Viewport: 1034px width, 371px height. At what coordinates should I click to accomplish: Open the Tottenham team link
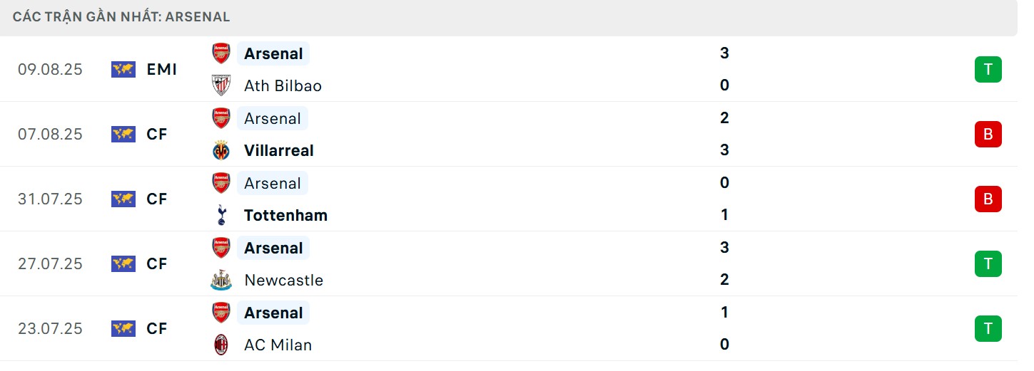point(285,215)
